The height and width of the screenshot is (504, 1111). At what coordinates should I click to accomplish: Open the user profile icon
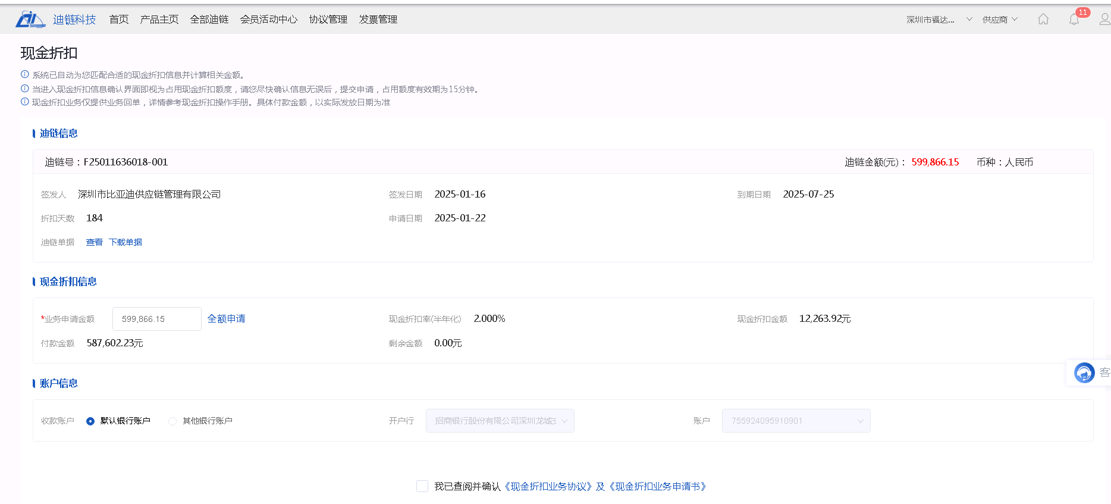[x=1104, y=19]
